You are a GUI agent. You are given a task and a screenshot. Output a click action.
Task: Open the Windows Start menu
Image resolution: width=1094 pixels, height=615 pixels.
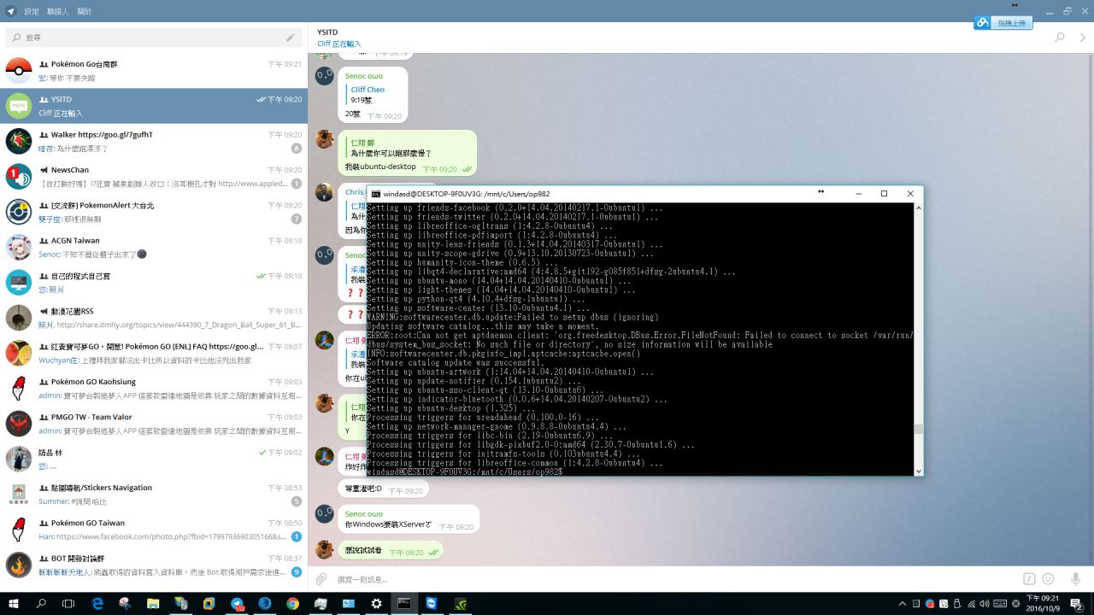pyautogui.click(x=14, y=603)
